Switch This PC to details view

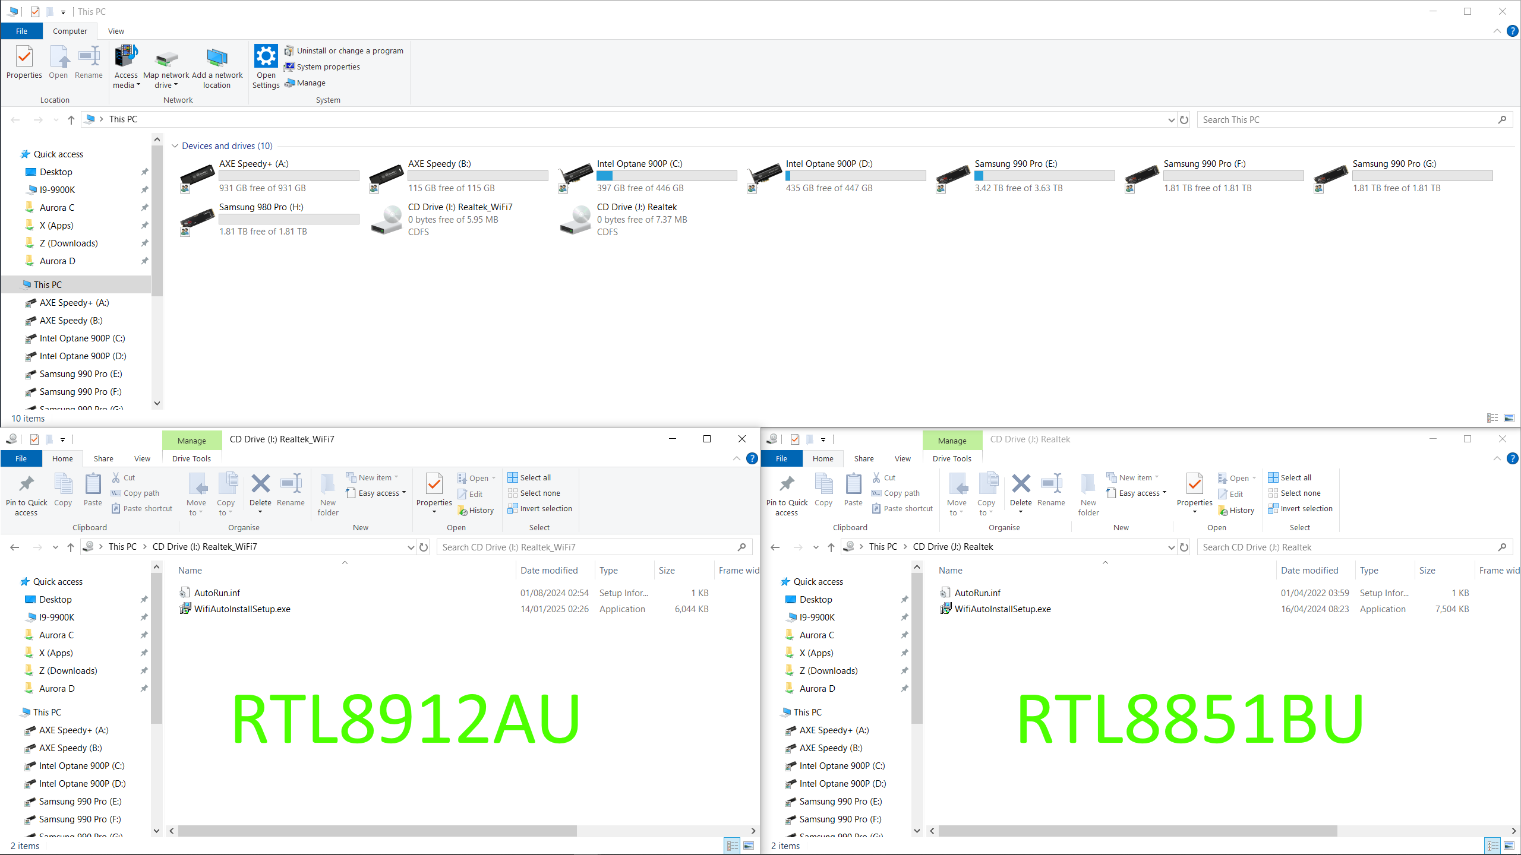coord(1492,418)
